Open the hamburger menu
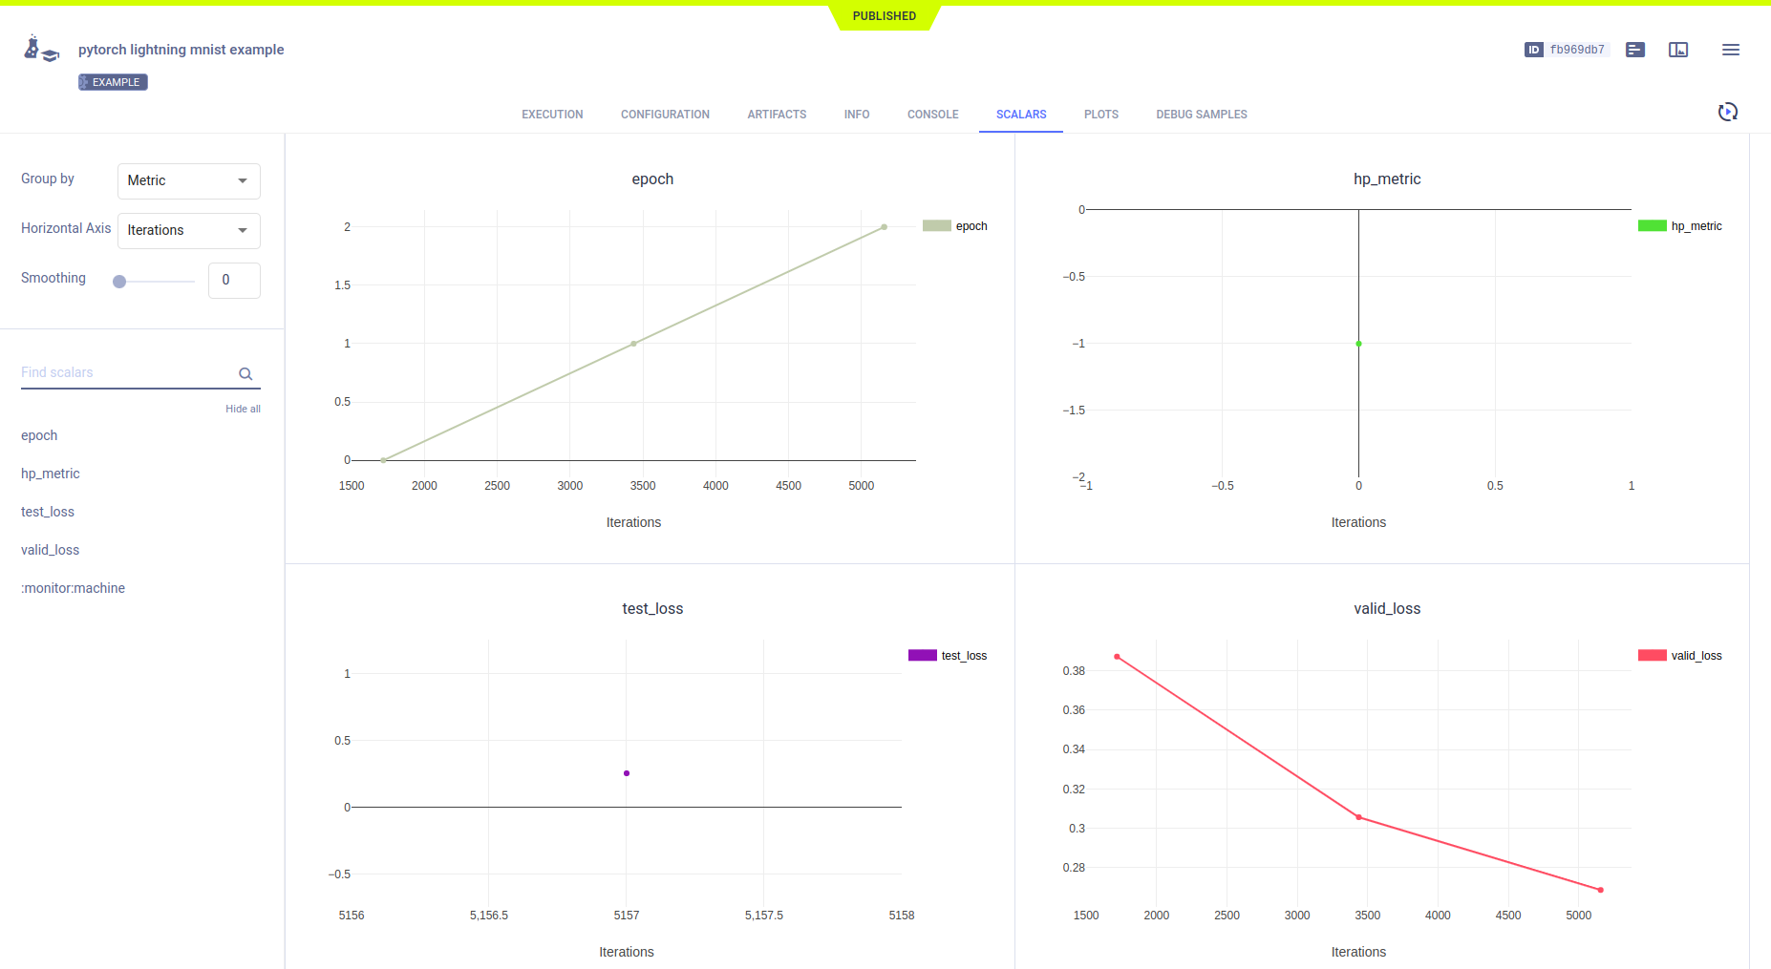Viewport: 1771px width, 969px height. 1730,50
